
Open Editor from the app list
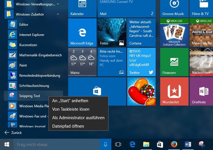(33, 25)
